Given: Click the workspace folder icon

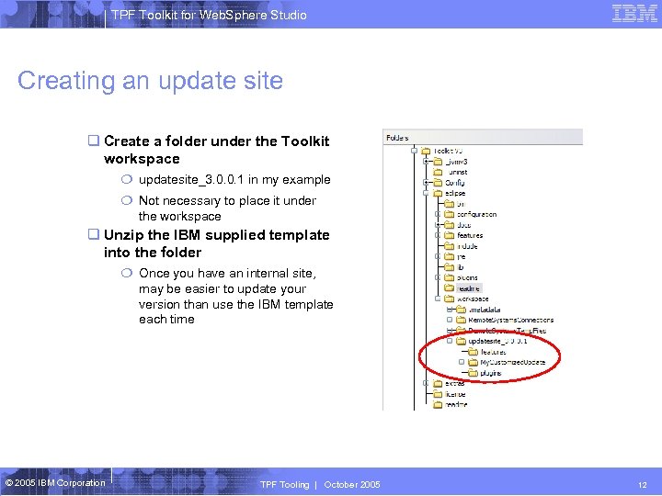Looking at the screenshot, I should pyautogui.click(x=450, y=299).
